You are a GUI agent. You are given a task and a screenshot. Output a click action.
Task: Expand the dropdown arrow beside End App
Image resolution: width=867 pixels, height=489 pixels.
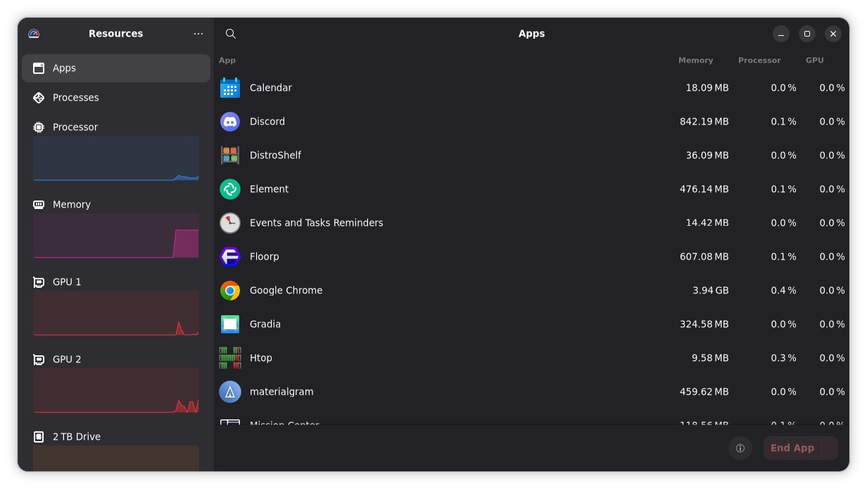830,448
